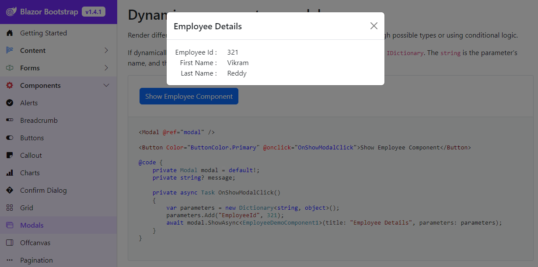Viewport: 538px width, 267px height.
Task: Click the @code keyword in the snippet
Action: click(x=147, y=162)
